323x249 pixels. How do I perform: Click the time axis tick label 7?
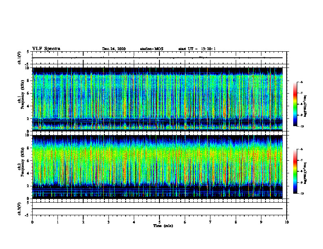210,222
